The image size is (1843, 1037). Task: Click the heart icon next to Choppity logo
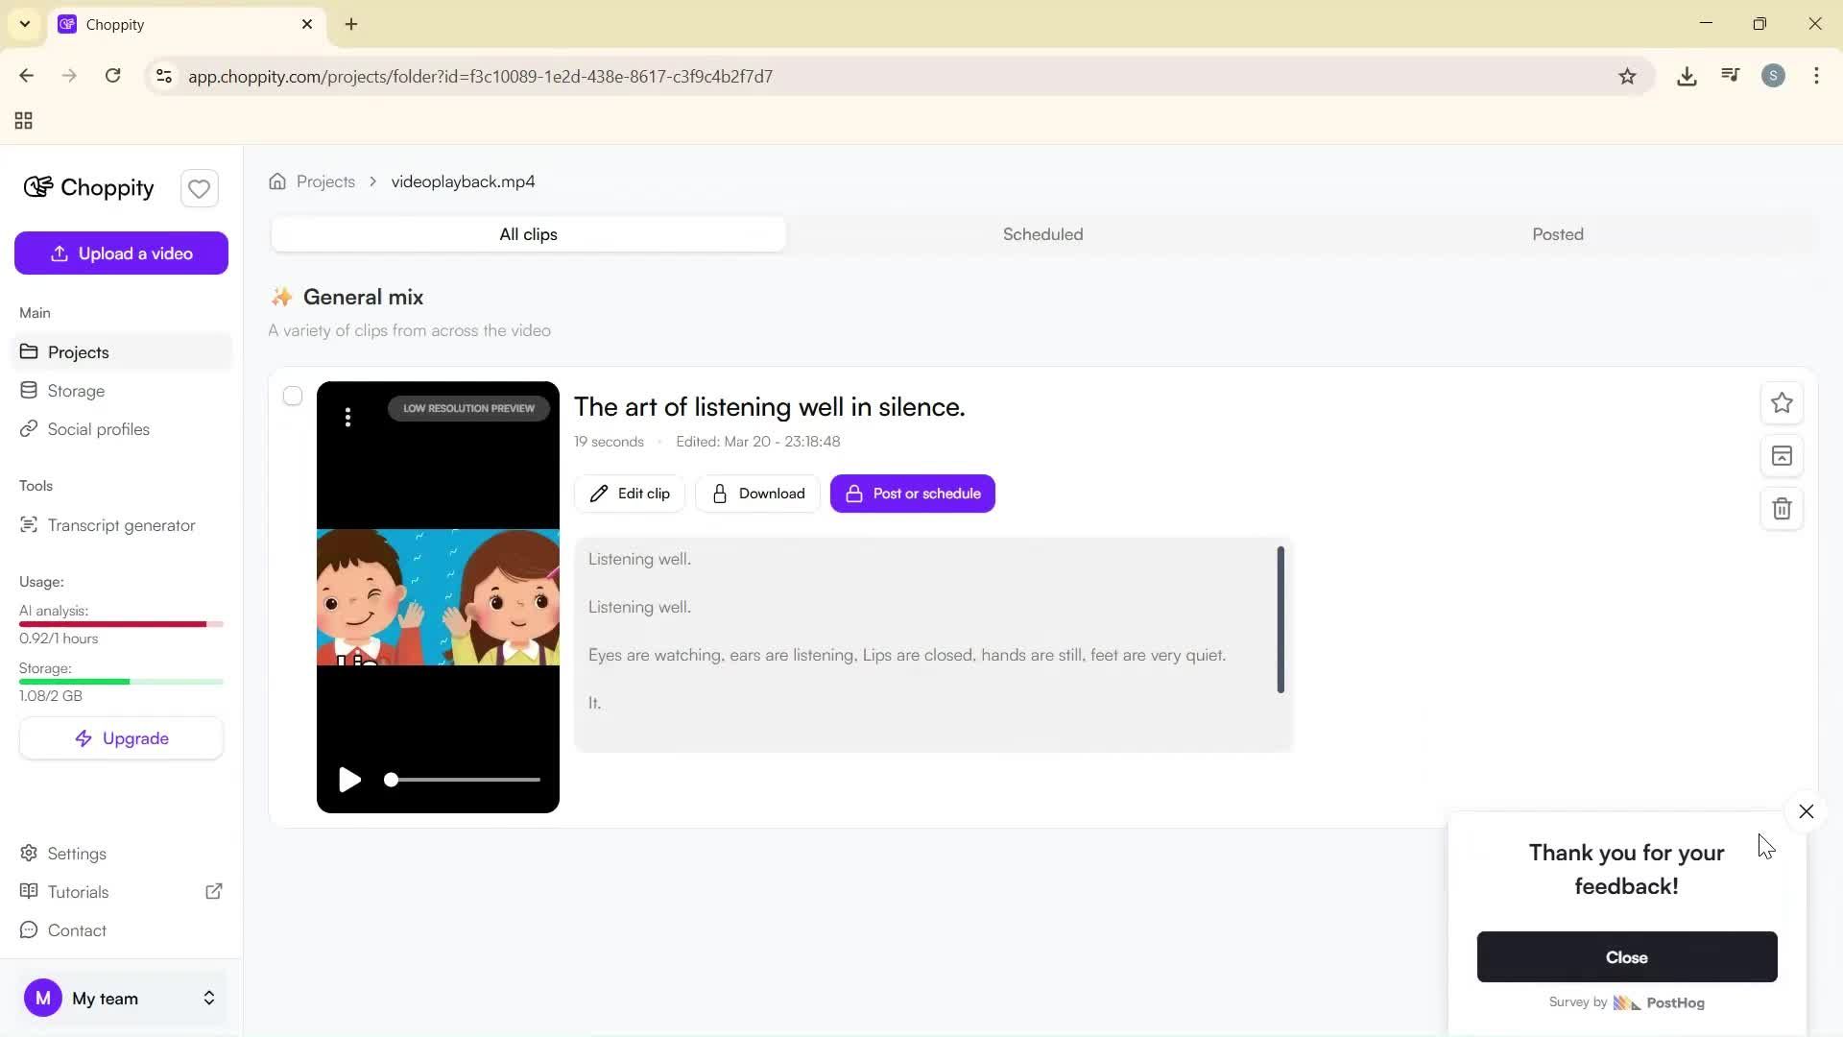click(x=199, y=188)
